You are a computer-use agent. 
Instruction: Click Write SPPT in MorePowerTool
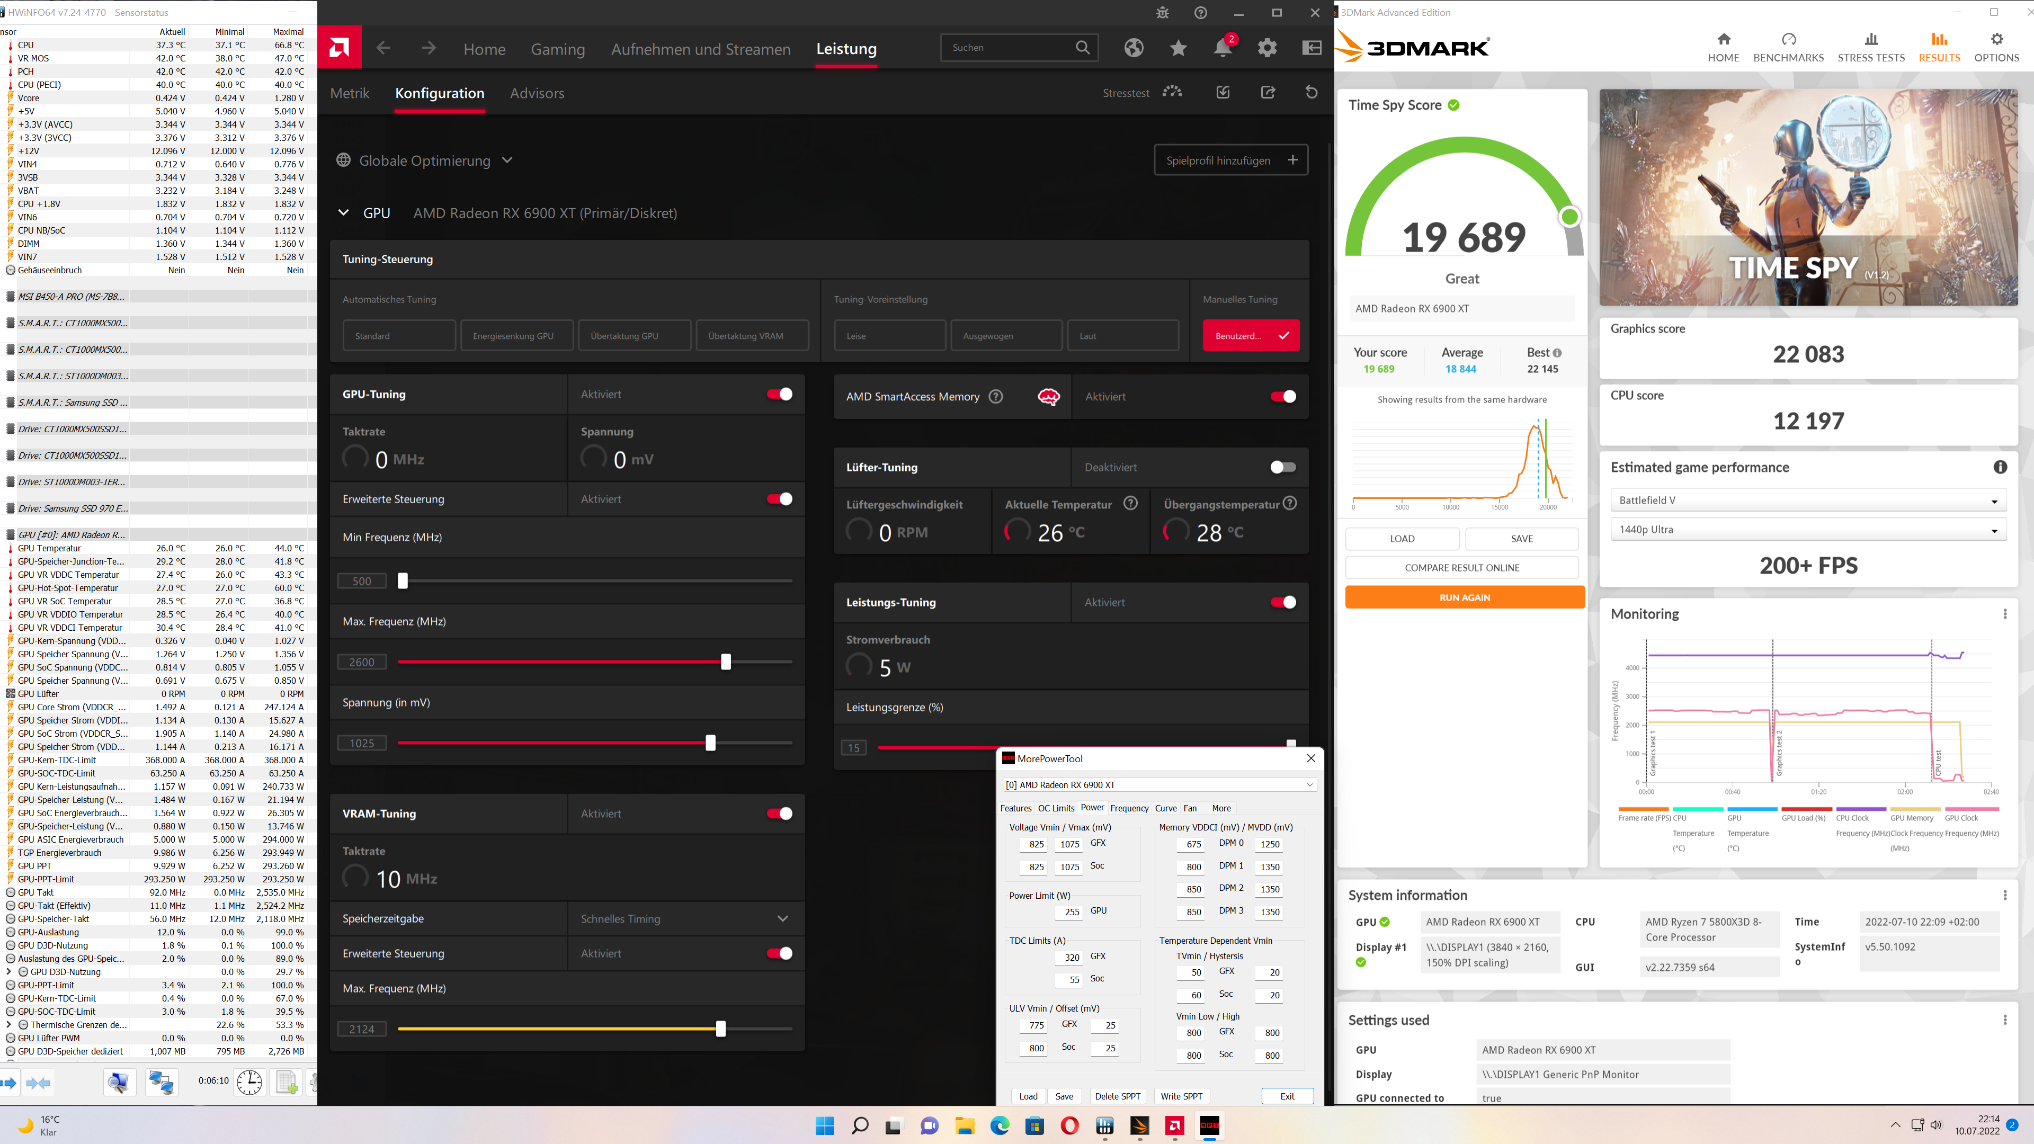point(1181,1096)
